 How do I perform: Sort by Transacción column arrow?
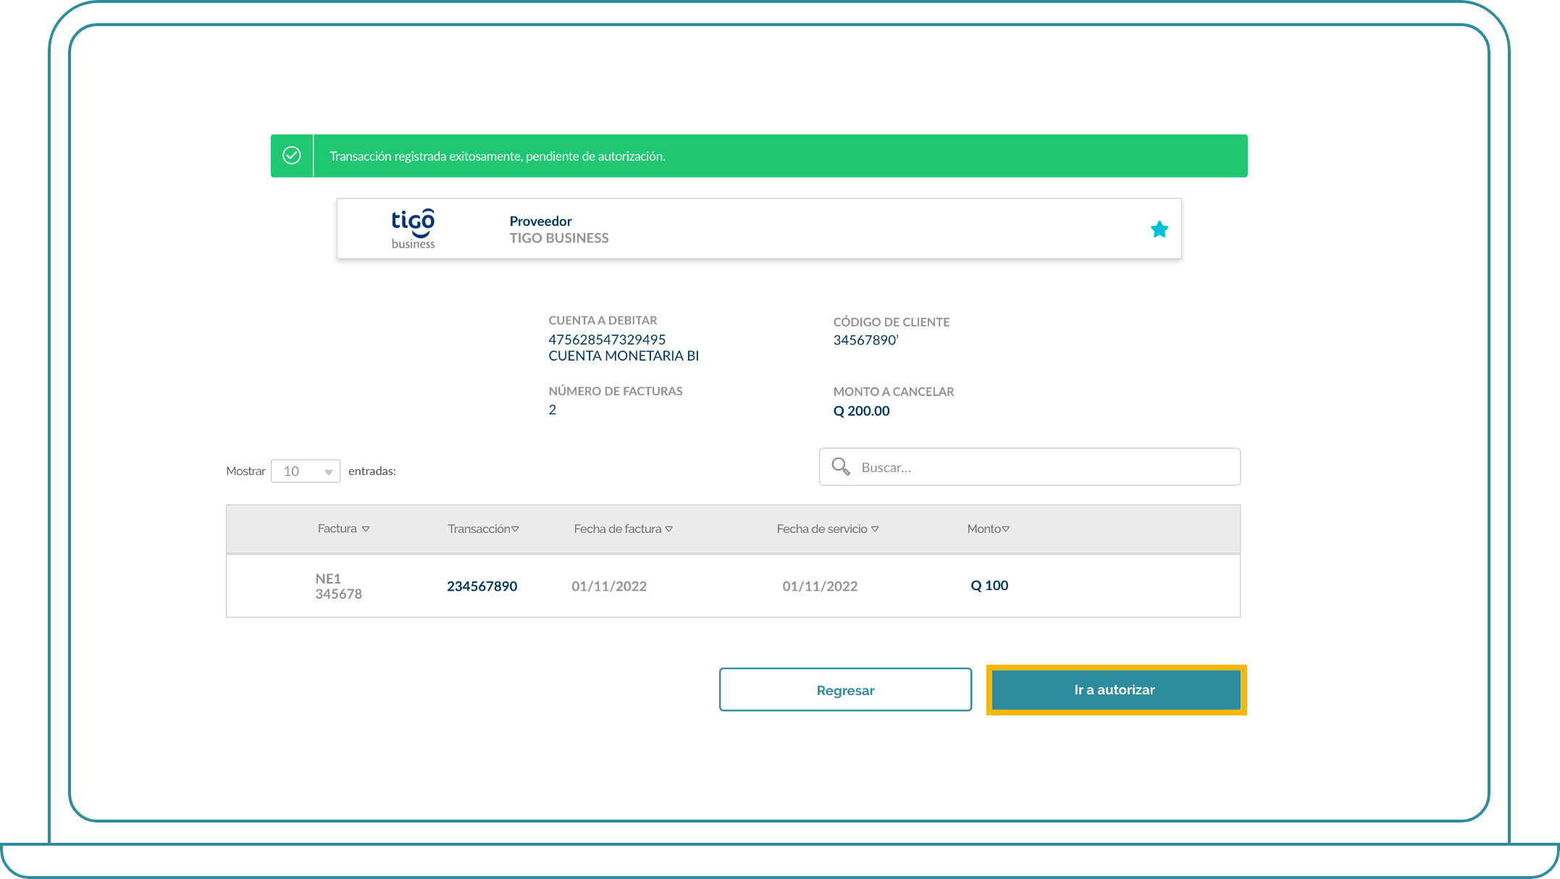(515, 529)
